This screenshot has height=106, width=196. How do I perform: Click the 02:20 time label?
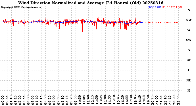pyautogui.click(x=20, y=100)
